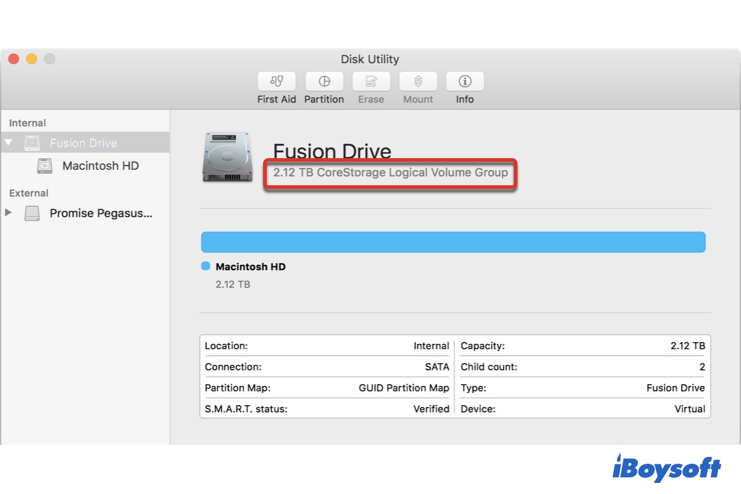Viewport: 741px width, 494px height.
Task: Collapse the Fusion Drive disclosure triangle
Action: (8, 143)
